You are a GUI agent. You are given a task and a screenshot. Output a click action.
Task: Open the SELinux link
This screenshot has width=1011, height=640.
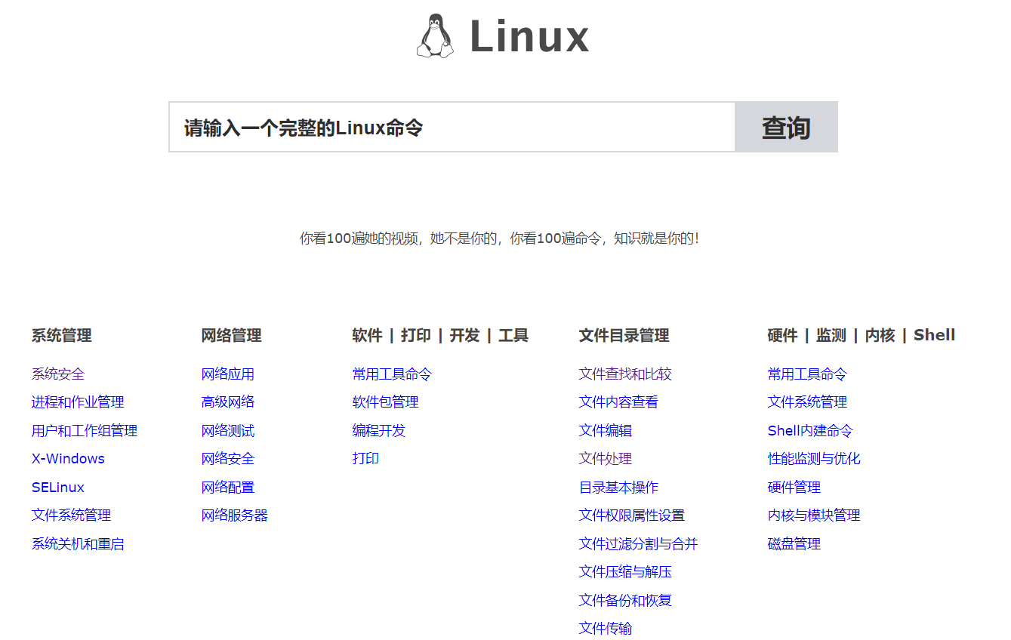(x=58, y=488)
